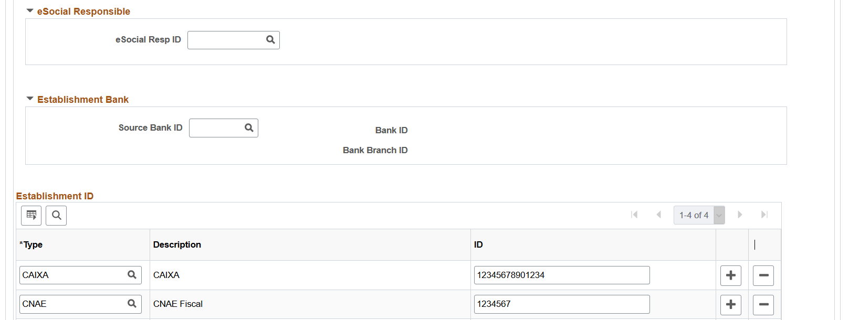The width and height of the screenshot is (849, 320).
Task: Open lookup for CNAE type field
Action: tap(132, 304)
